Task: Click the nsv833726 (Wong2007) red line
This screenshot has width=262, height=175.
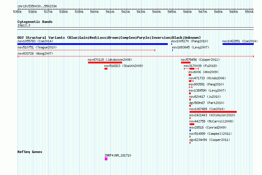Action: pyautogui.click(x=136, y=56)
